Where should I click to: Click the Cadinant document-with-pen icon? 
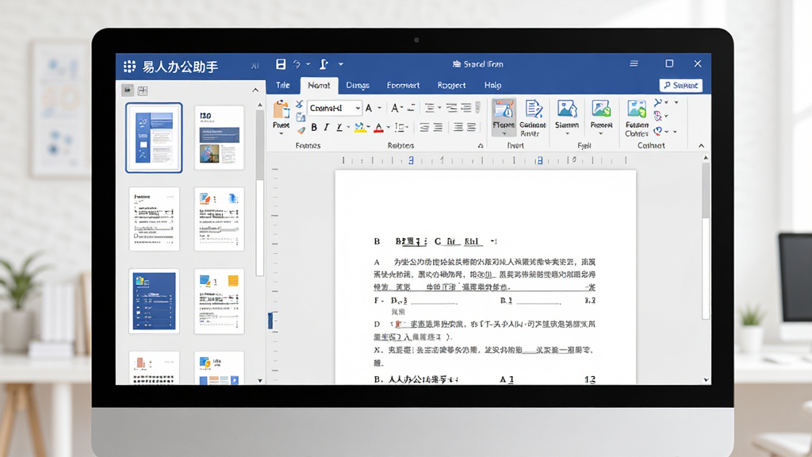[533, 109]
